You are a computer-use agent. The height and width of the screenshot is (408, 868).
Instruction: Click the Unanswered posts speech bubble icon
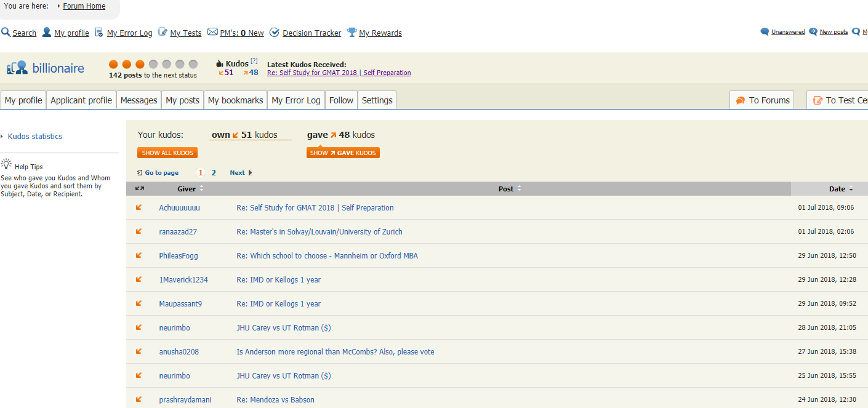(x=765, y=32)
